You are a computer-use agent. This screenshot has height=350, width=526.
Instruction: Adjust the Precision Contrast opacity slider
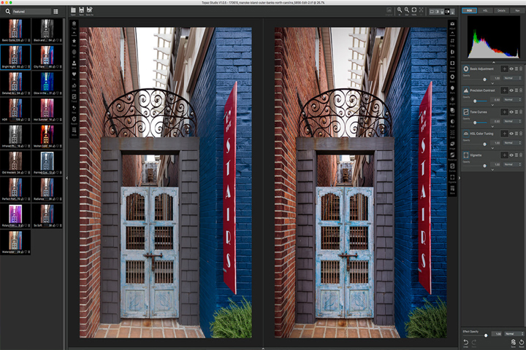[x=476, y=101]
